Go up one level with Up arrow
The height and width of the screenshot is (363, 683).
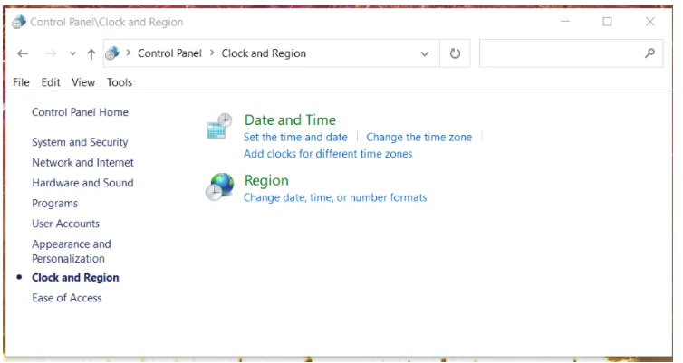tap(91, 54)
